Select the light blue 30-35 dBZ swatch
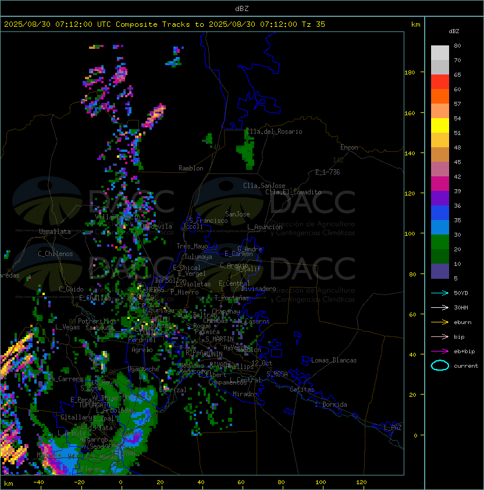 pyautogui.click(x=440, y=227)
